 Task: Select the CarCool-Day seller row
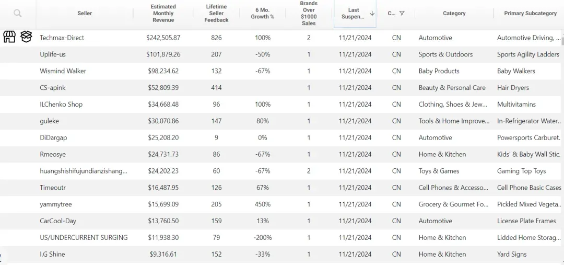click(282, 221)
